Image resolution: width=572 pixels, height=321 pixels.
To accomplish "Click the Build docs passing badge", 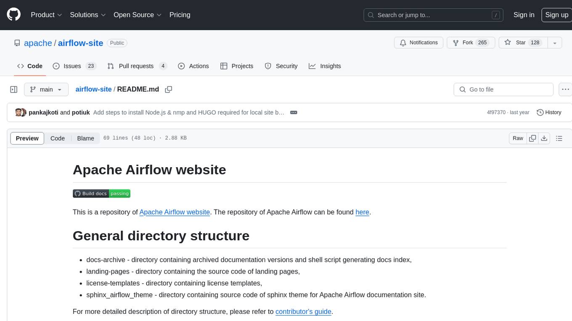I will tap(101, 194).
